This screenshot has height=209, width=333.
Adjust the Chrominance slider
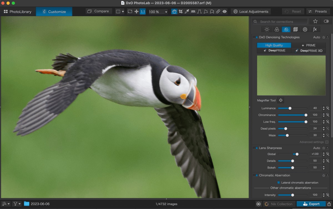pos(292,115)
